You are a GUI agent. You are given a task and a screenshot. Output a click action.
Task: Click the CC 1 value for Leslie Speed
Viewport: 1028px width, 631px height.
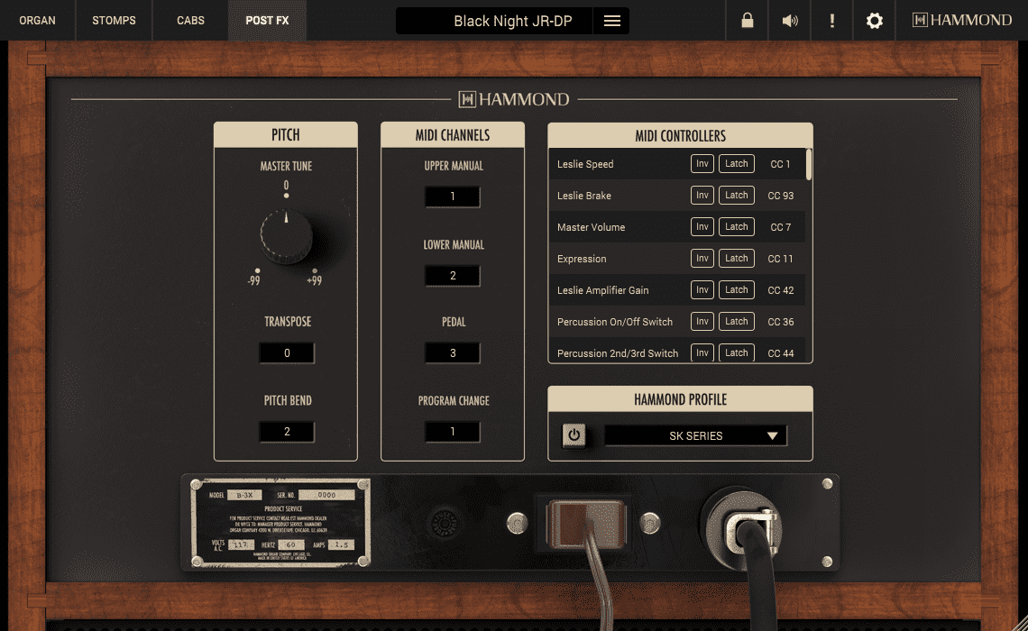780,164
